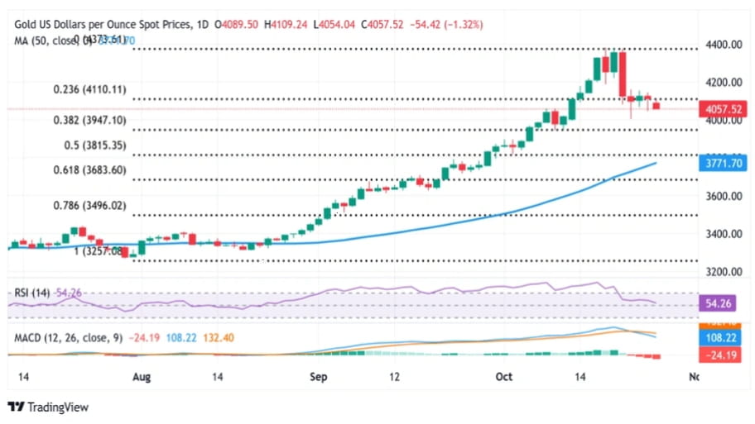Click the Oct marker on the time axis
755x424 pixels.
pos(503,377)
